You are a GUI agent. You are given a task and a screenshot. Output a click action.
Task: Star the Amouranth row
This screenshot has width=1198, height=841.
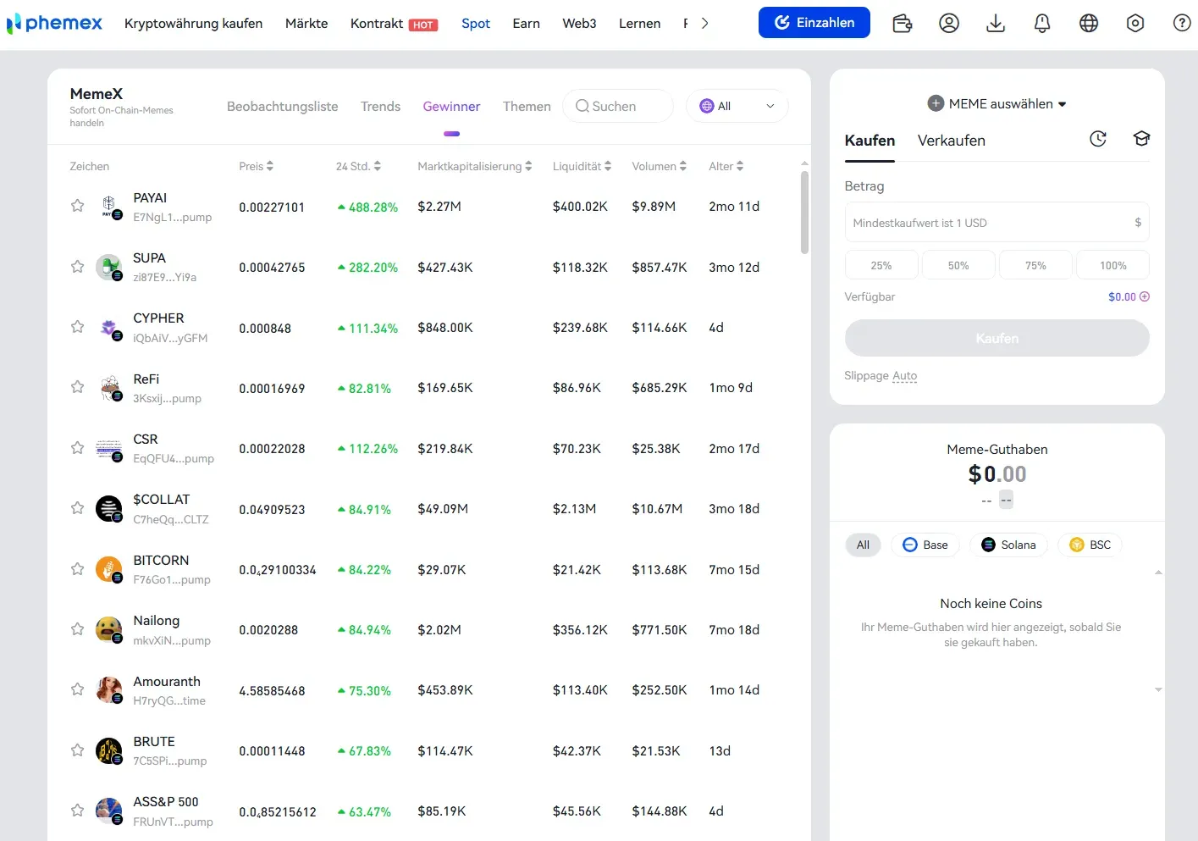coord(77,689)
